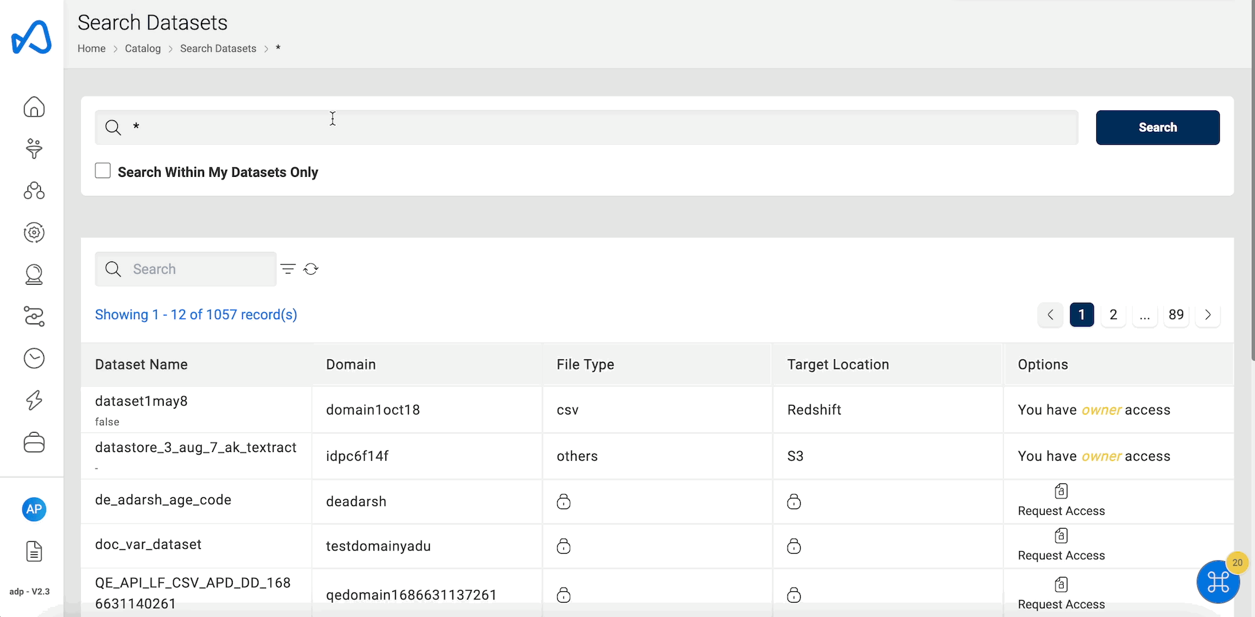Click lock icon in de_adarsh_age_code File Type
The height and width of the screenshot is (617, 1255).
563,501
